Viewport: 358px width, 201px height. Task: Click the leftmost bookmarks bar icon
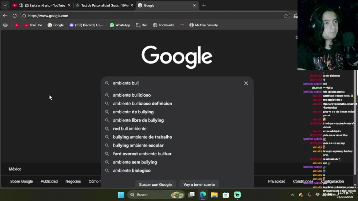click(5, 25)
